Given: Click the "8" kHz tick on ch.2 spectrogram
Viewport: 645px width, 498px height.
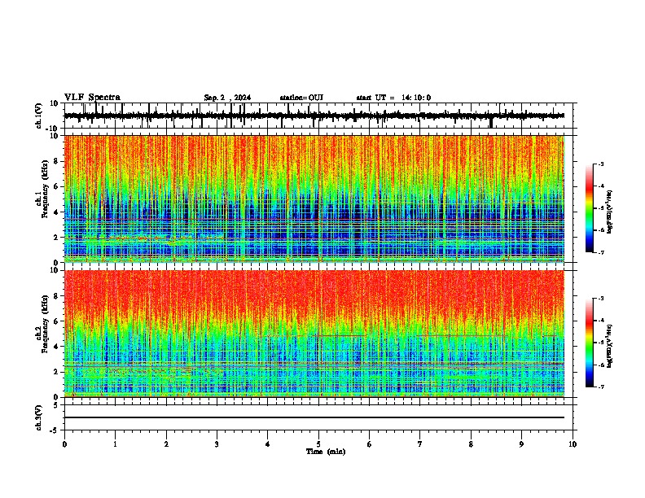Looking at the screenshot, I should (57, 296).
